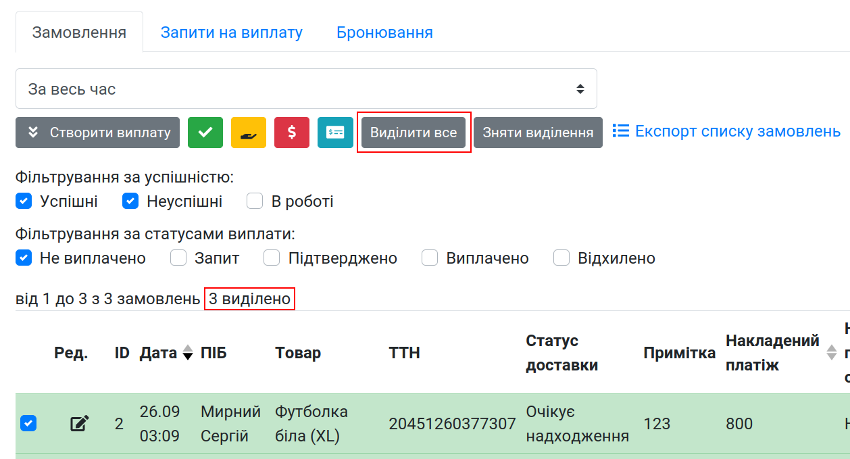The image size is (850, 459).
Task: Click the TTН number 20451260377307
Action: pos(452,424)
